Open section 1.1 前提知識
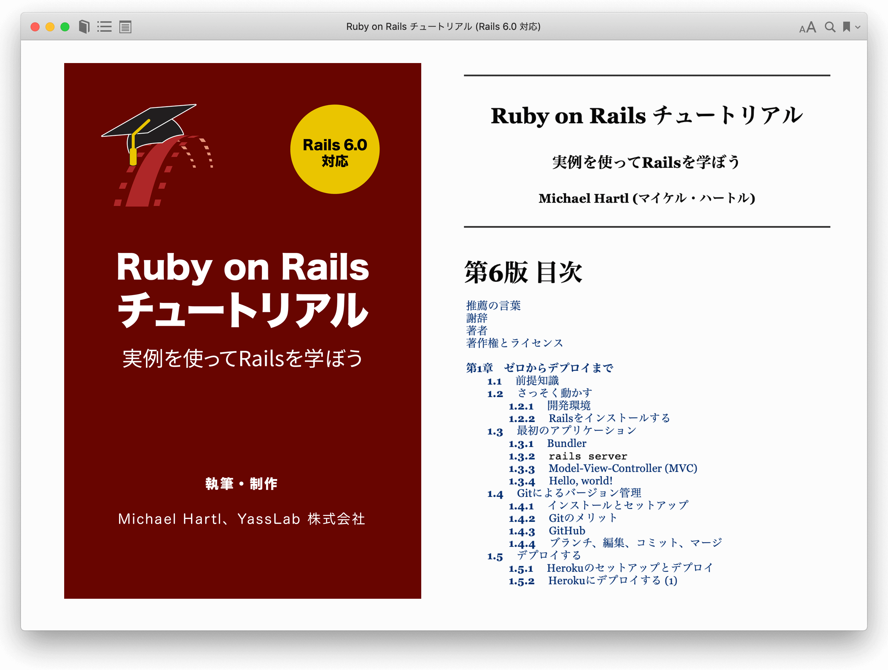Image resolution: width=888 pixels, height=670 pixels. click(523, 381)
